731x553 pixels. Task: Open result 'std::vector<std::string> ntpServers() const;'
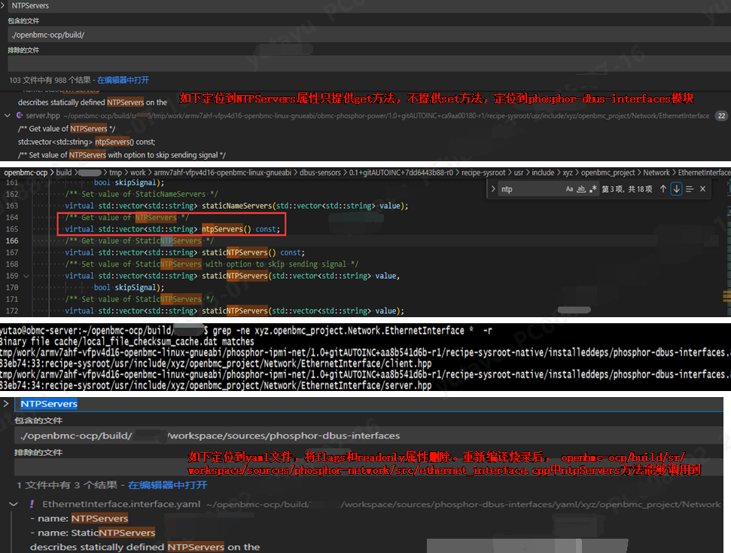pos(87,142)
